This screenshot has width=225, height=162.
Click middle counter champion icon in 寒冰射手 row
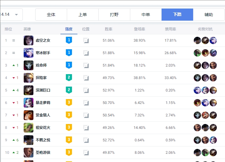pos(205,53)
